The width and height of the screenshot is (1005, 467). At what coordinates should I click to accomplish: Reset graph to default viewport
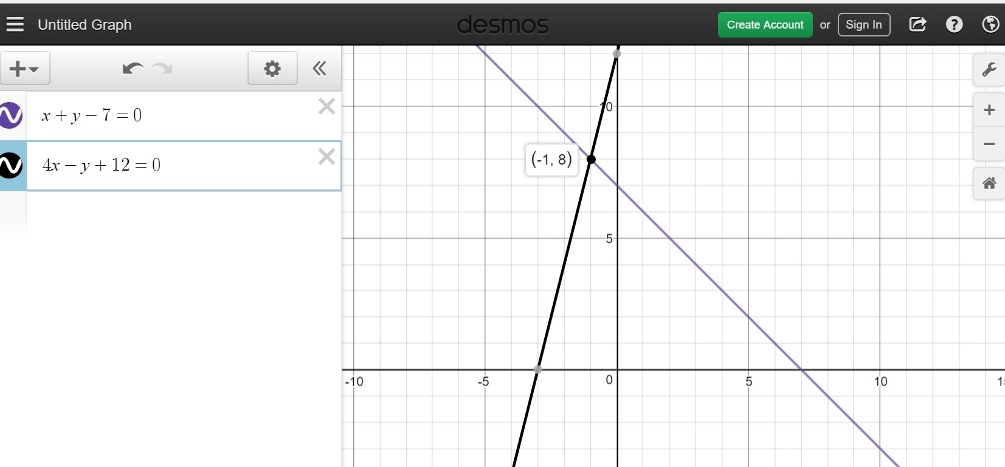[x=989, y=183]
